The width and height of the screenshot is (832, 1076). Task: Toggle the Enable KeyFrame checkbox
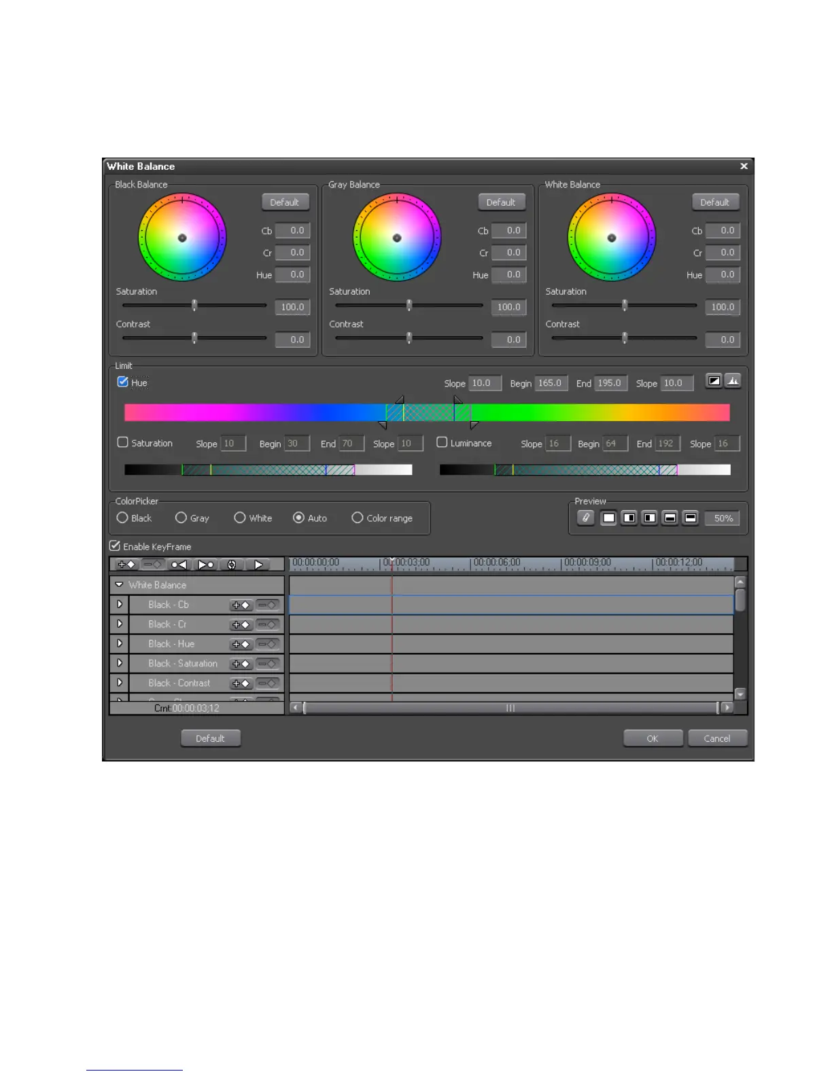(115, 546)
